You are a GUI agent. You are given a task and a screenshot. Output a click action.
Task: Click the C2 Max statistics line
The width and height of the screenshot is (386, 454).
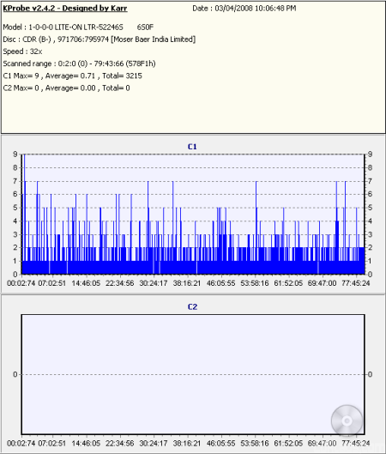click(x=66, y=88)
